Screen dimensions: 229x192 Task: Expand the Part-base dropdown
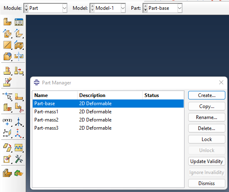coord(180,8)
